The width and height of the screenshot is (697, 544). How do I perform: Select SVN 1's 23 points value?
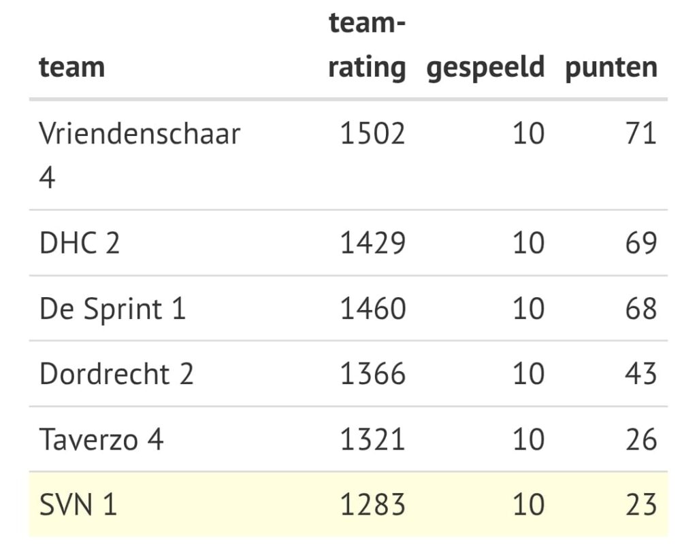pyautogui.click(x=641, y=505)
